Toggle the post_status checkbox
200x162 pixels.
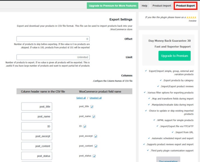[x=94, y=156]
